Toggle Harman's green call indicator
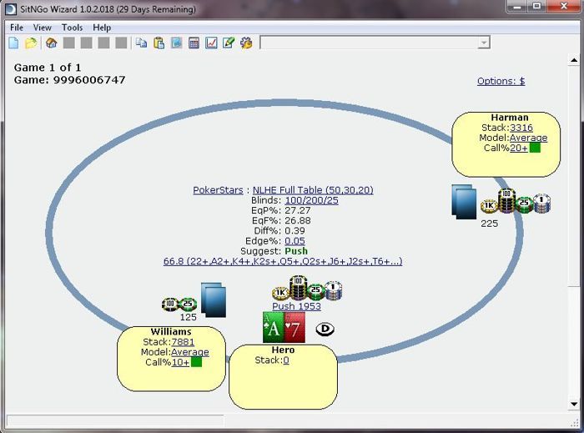 (x=535, y=148)
